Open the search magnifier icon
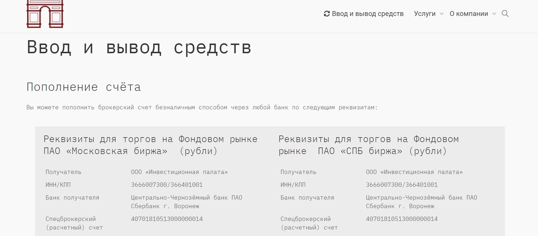The image size is (538, 236). [x=505, y=14]
